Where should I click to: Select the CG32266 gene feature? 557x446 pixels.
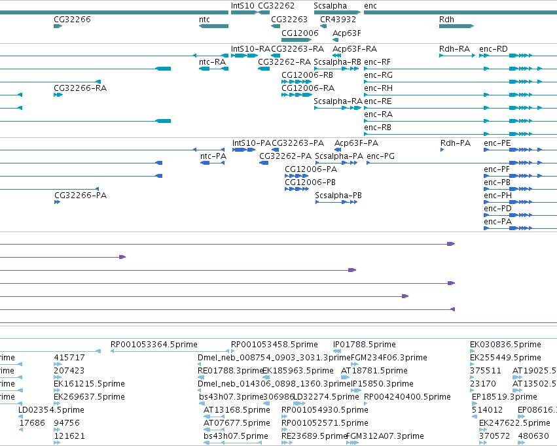(58, 26)
